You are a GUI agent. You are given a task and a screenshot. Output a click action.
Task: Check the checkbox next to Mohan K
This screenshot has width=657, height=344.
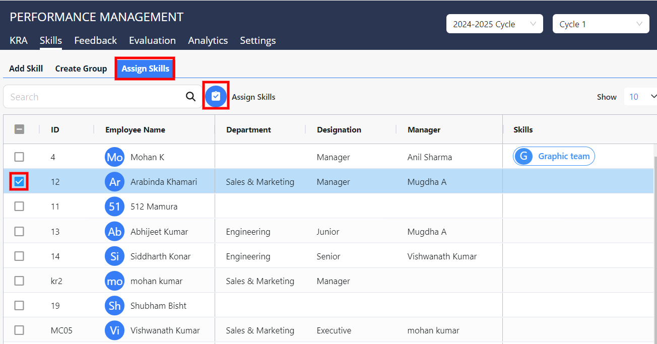coord(19,157)
